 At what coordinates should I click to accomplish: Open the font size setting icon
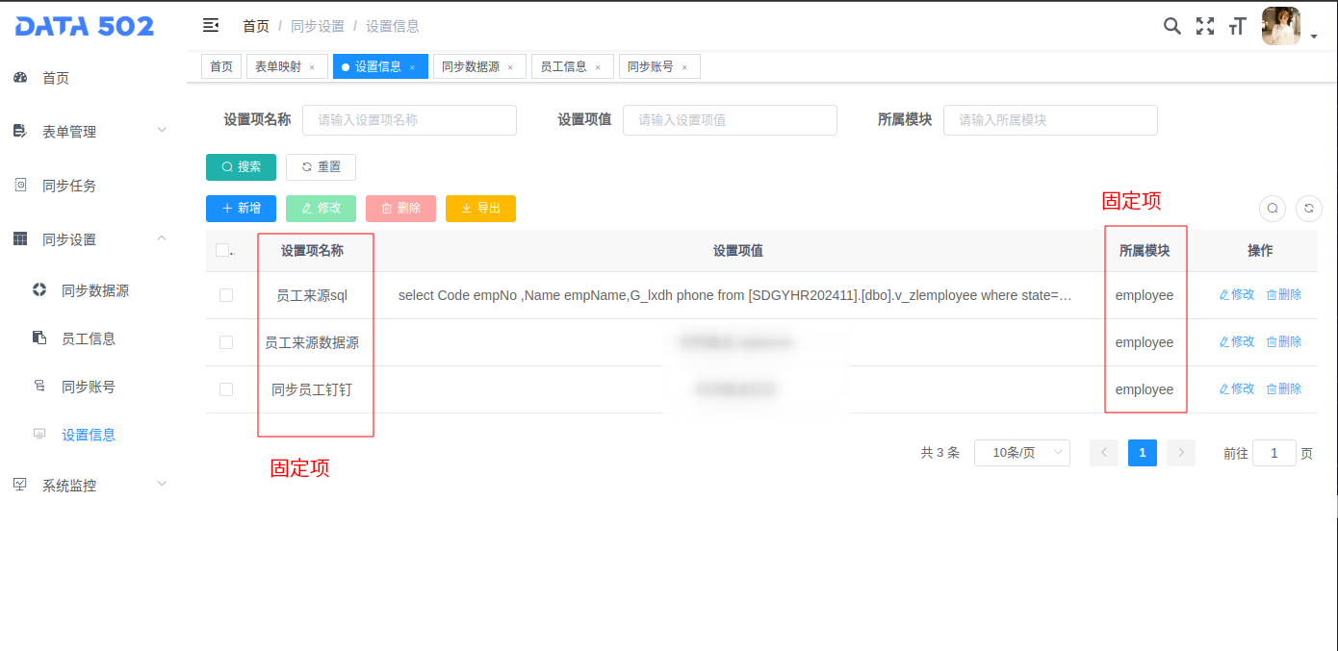point(1237,26)
